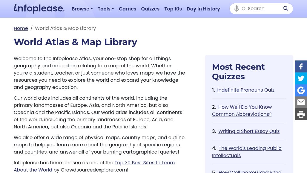The image size is (307, 173).
Task: Open The World's Leading Public Intellectuals link
Action: pyautogui.click(x=247, y=152)
